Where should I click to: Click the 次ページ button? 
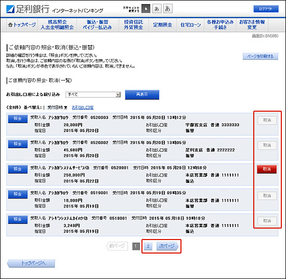click(167, 246)
